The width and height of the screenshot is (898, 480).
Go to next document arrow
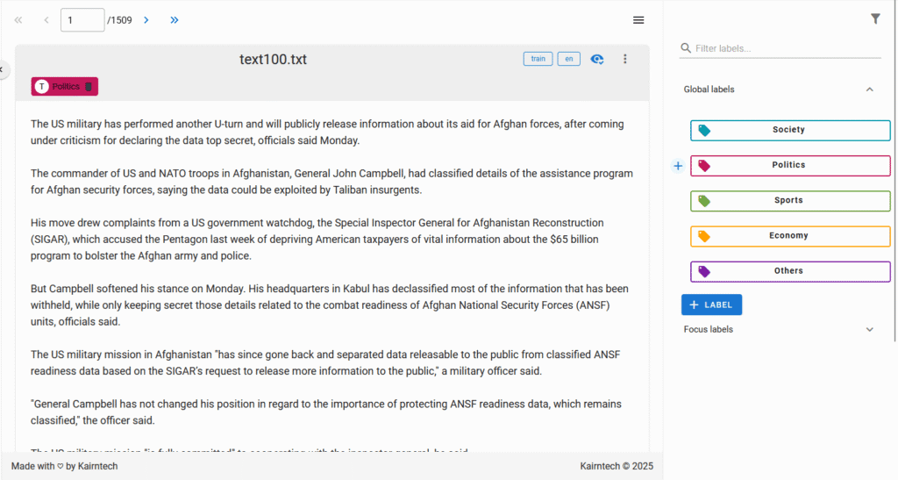pos(146,20)
